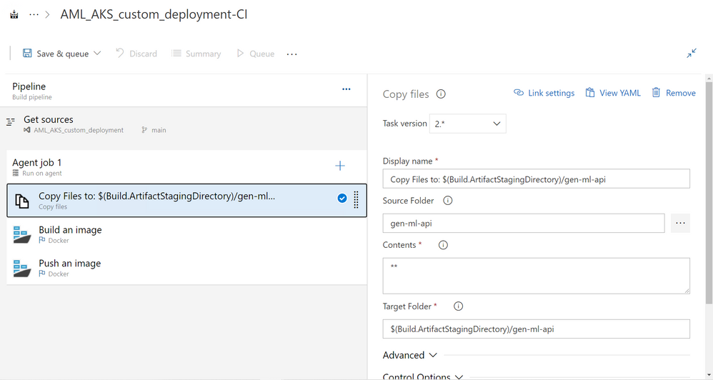Click the AML_AKS_custom_deployment-CI pipeline title
The height and width of the screenshot is (380, 713).
(x=154, y=14)
